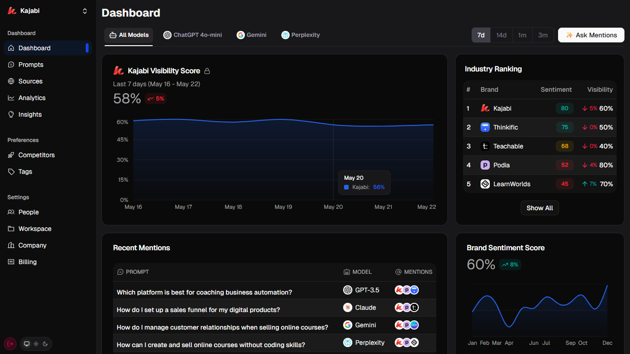Click the MODEL column header
The width and height of the screenshot is (630, 354).
tap(357, 272)
